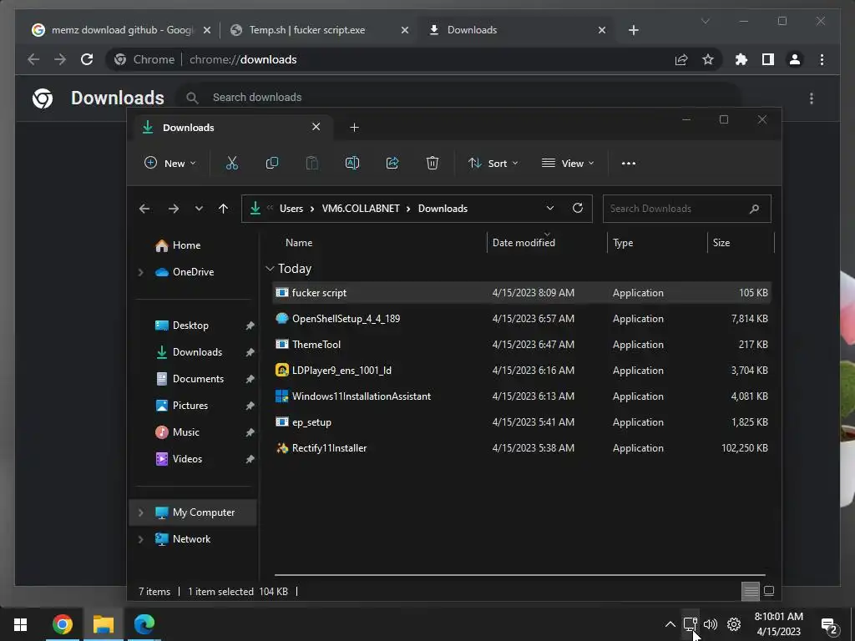Bookmark this page with the star icon
Viewport: 855px width, 641px height.
[x=708, y=59]
